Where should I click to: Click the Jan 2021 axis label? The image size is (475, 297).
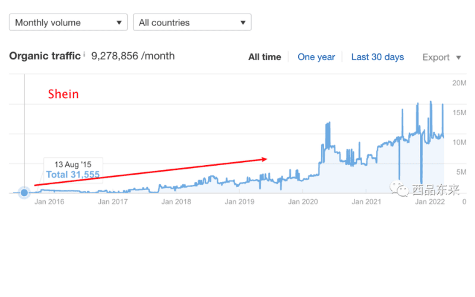pyautogui.click(x=366, y=202)
